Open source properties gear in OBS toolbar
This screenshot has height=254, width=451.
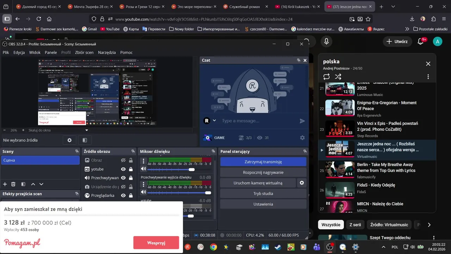pos(69,140)
